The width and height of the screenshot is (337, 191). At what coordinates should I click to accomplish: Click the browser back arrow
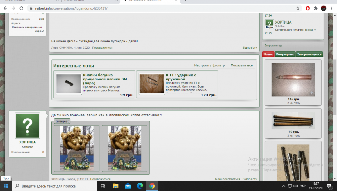pyautogui.click(x=5, y=8)
